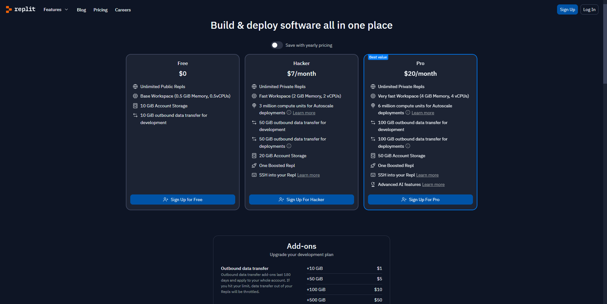
Task: Click the Best value badge
Action: (x=378, y=57)
